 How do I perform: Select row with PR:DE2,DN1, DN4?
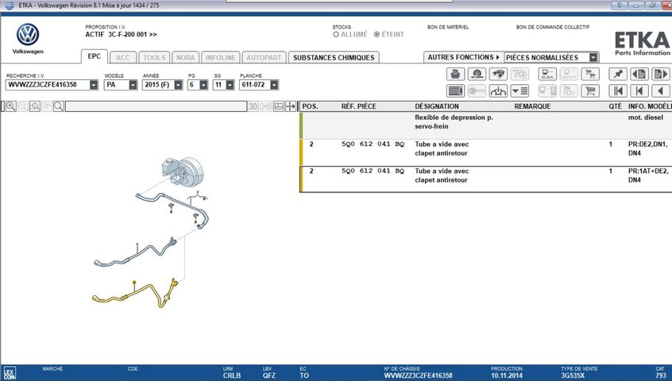(x=486, y=152)
